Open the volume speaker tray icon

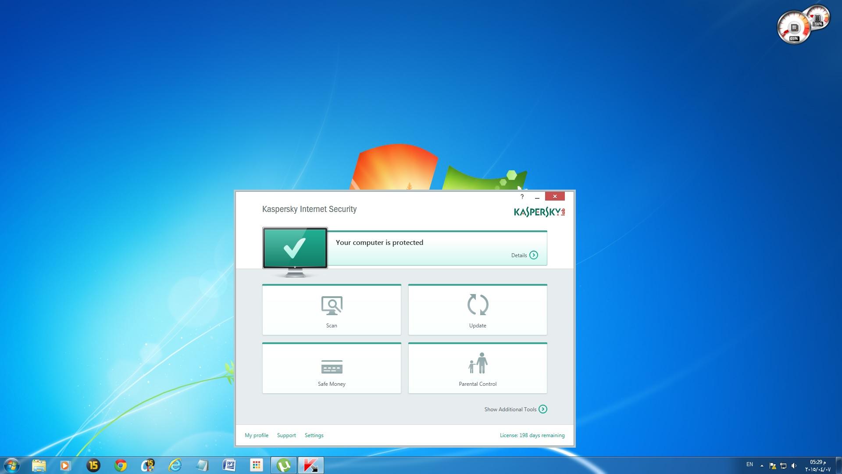click(x=794, y=466)
